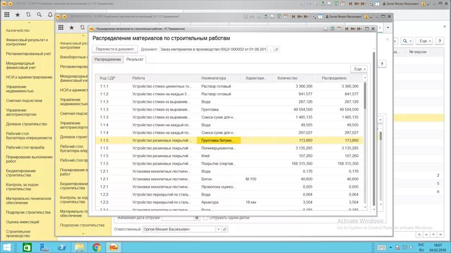This screenshot has width=451, height=253.
Task: Open the Windows Start button
Action: (x=7, y=247)
